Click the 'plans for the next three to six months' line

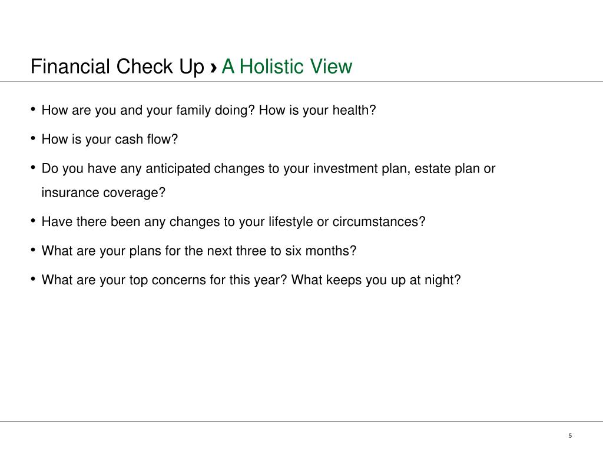(199, 251)
